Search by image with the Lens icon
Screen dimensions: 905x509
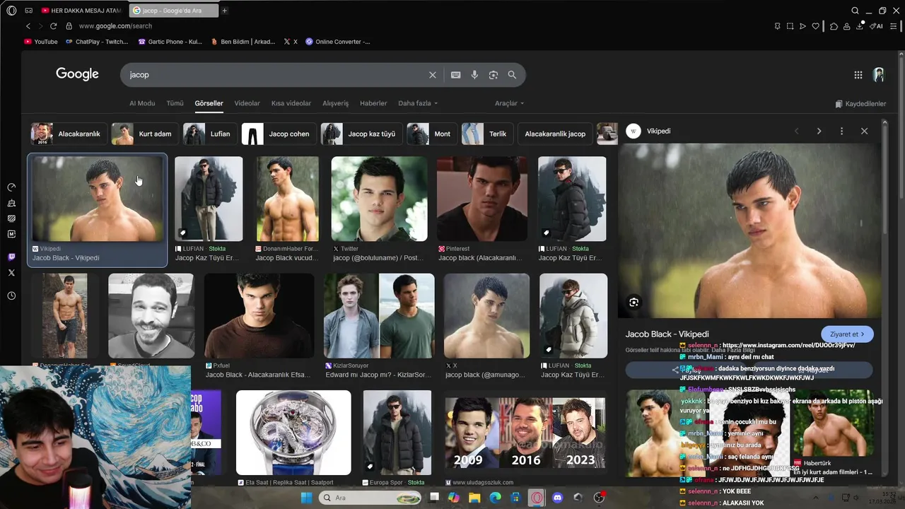pos(494,75)
